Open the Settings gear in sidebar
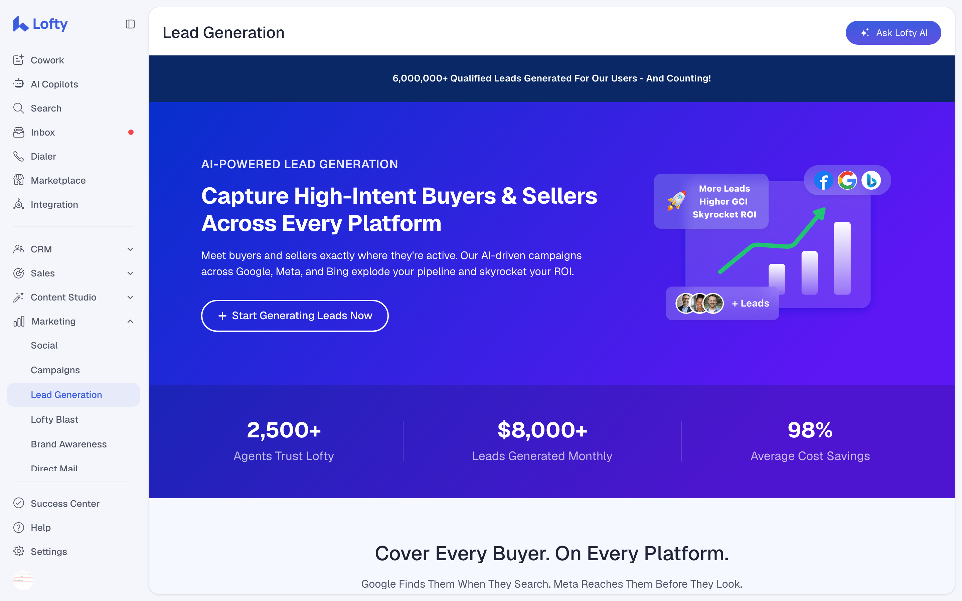This screenshot has width=962, height=601. 19,551
